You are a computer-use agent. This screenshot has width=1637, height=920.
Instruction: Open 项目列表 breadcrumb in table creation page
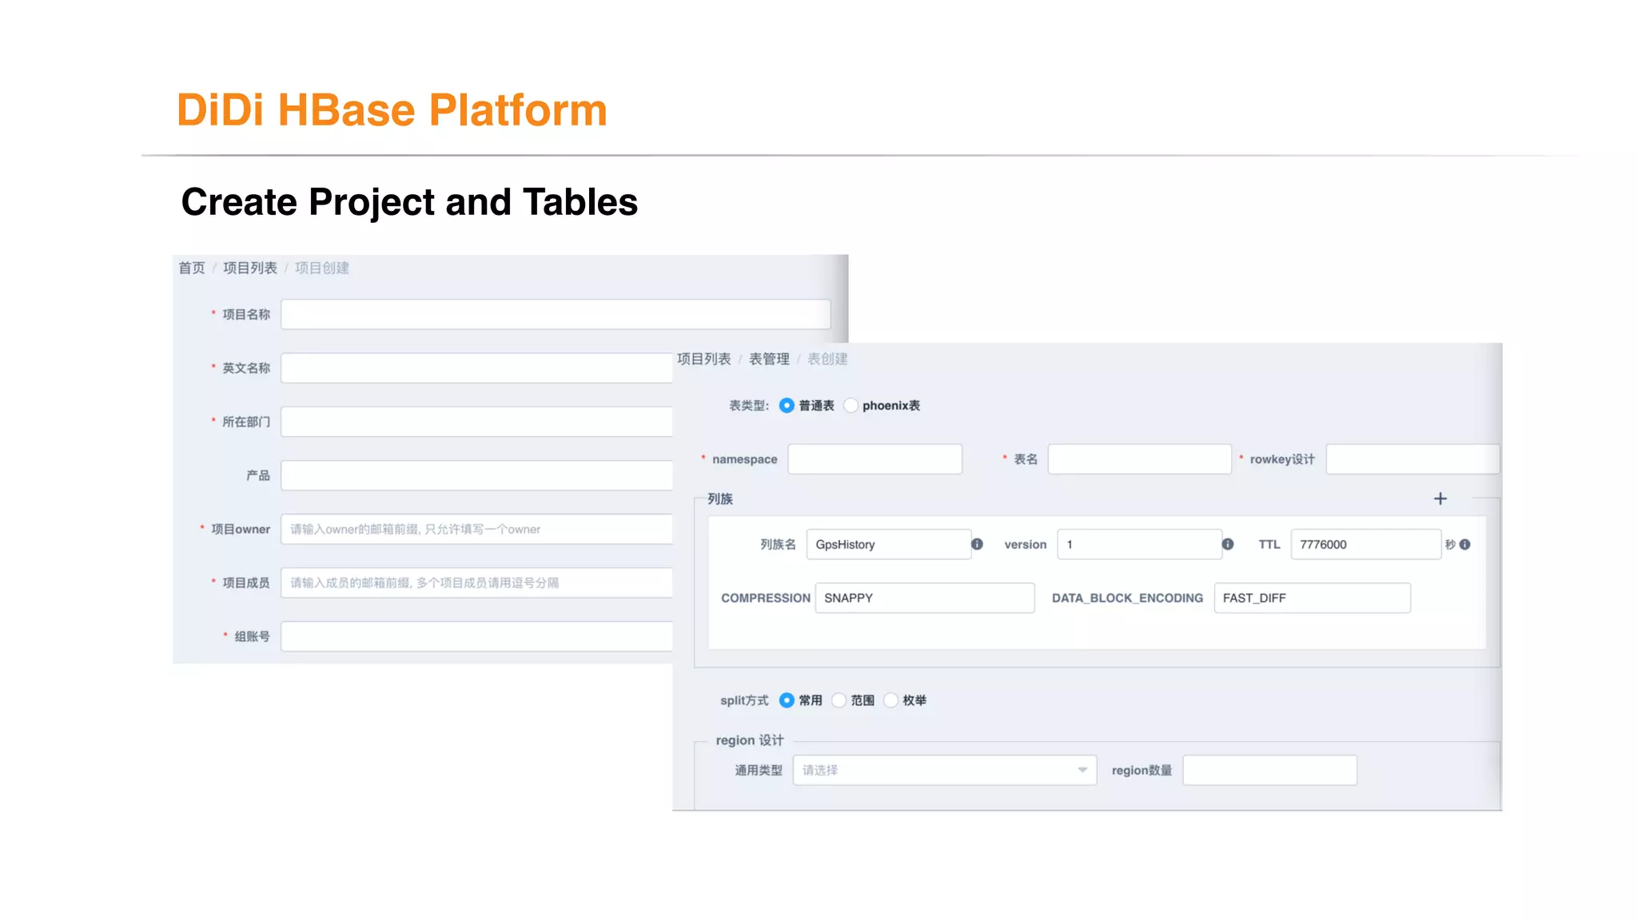click(x=704, y=359)
